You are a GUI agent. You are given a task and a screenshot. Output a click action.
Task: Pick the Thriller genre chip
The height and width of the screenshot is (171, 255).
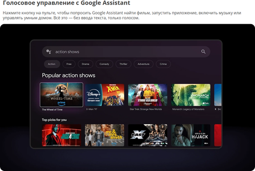point(123,64)
